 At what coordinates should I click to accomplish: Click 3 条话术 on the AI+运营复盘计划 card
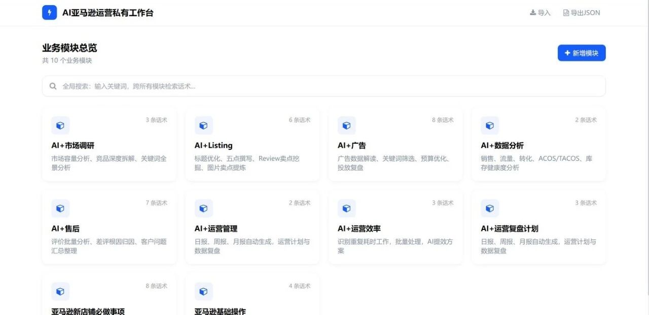[586, 203]
